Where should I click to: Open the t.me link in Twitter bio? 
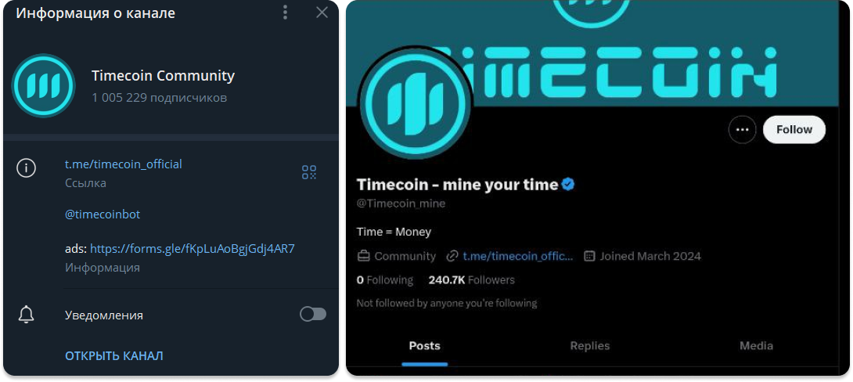tap(517, 256)
